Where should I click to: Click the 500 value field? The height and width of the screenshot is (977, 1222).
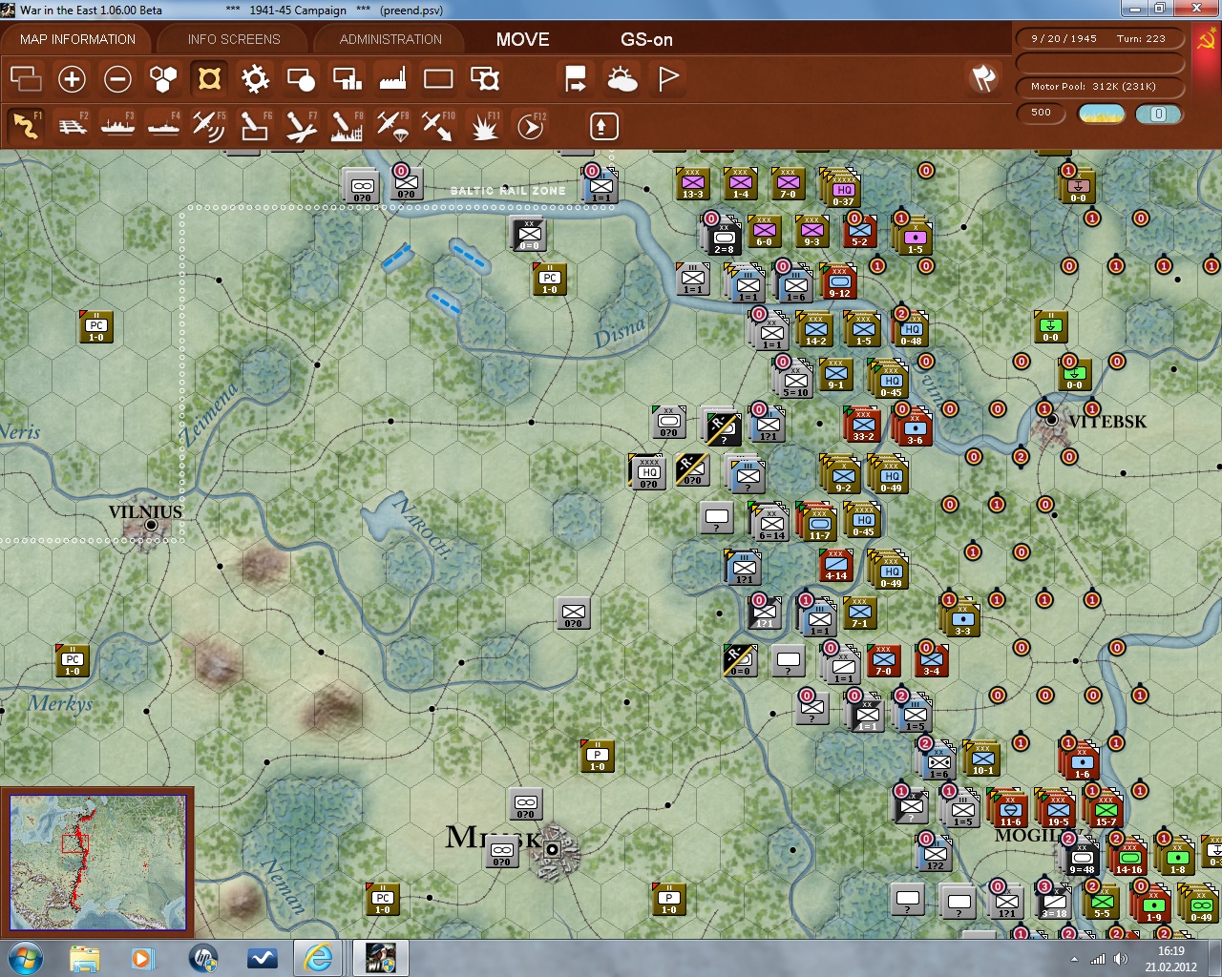1042,113
